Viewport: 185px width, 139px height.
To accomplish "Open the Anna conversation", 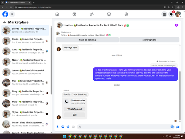I will [25, 51].
